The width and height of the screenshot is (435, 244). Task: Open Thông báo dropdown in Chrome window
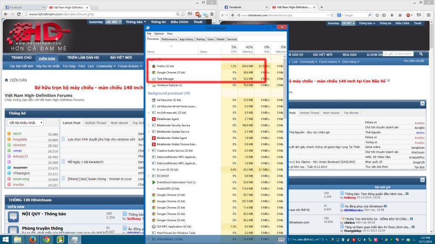point(136,22)
